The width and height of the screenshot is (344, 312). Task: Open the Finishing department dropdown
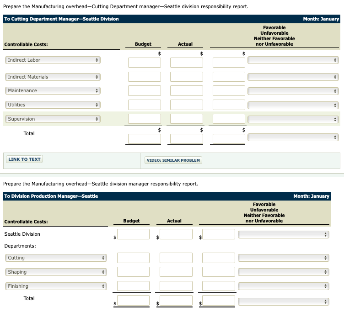[x=56, y=286]
